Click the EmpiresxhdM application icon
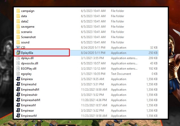Screen dimensions: 180x126 [x=18, y=89]
